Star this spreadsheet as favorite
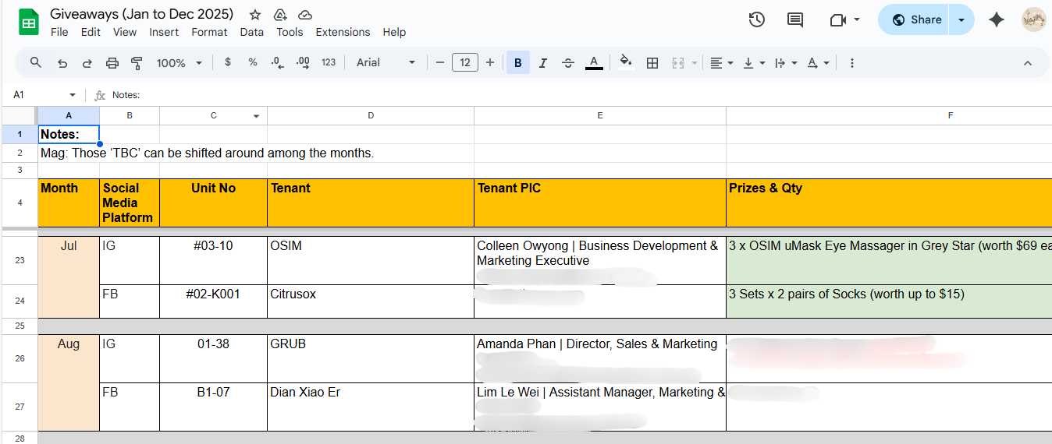 coord(255,15)
